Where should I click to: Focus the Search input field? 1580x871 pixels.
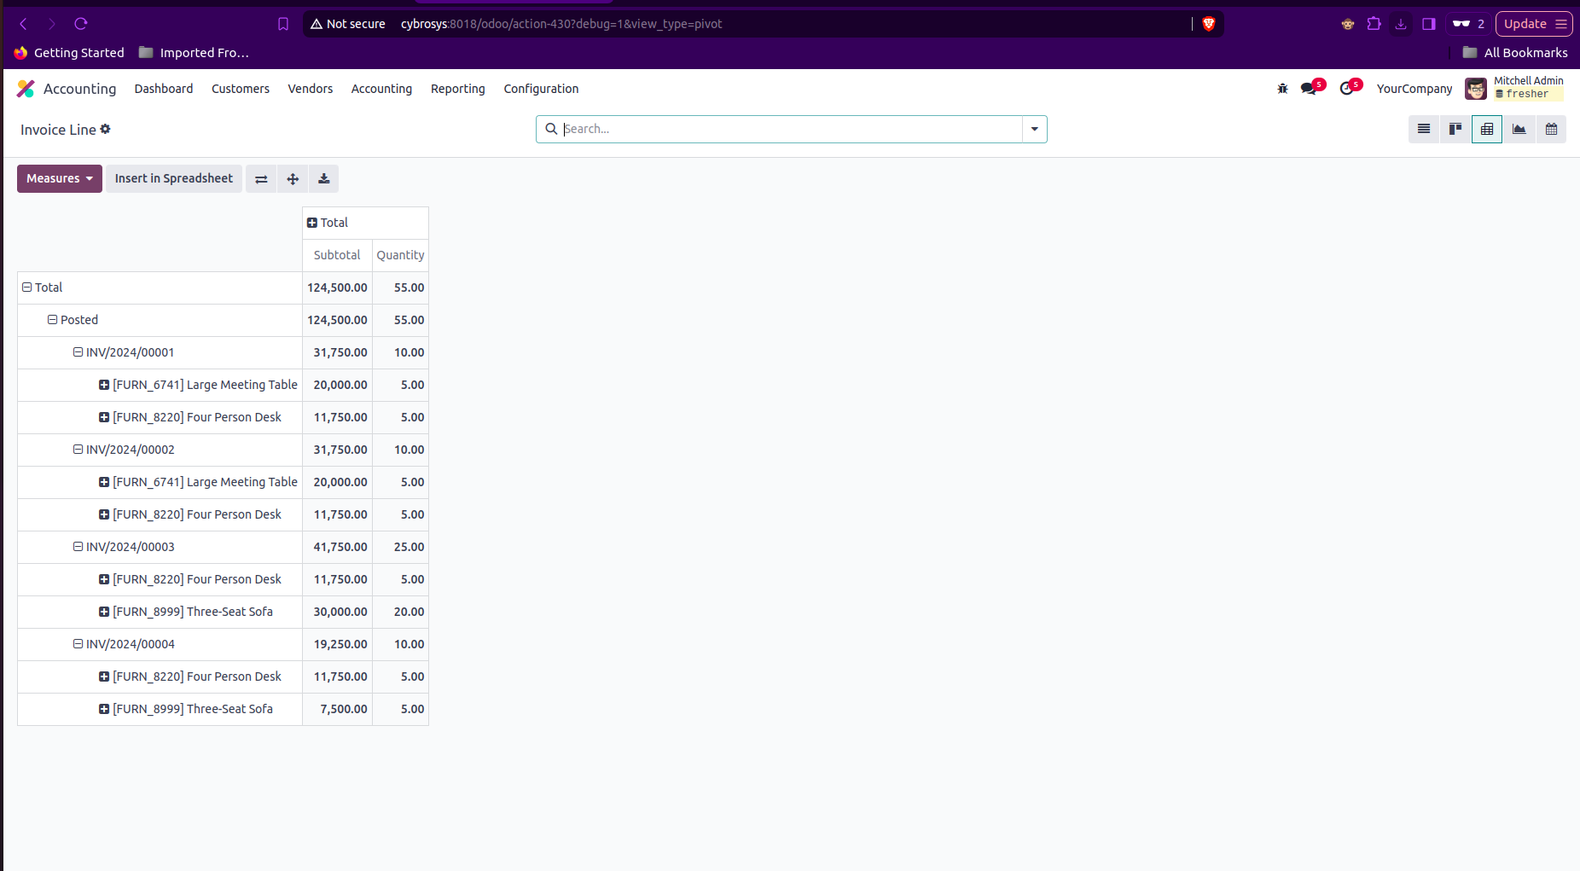click(791, 129)
